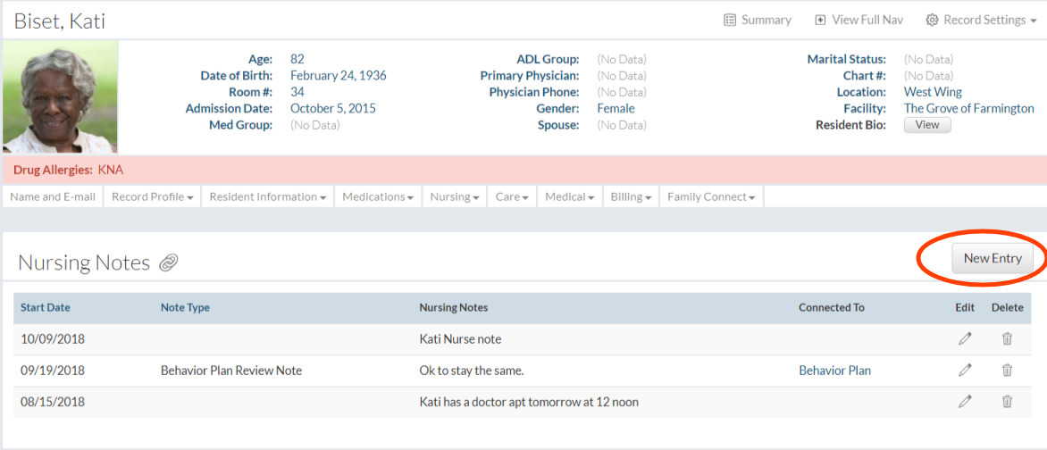Open the resident Summary view
The height and width of the screenshot is (450, 1047).
[758, 20]
